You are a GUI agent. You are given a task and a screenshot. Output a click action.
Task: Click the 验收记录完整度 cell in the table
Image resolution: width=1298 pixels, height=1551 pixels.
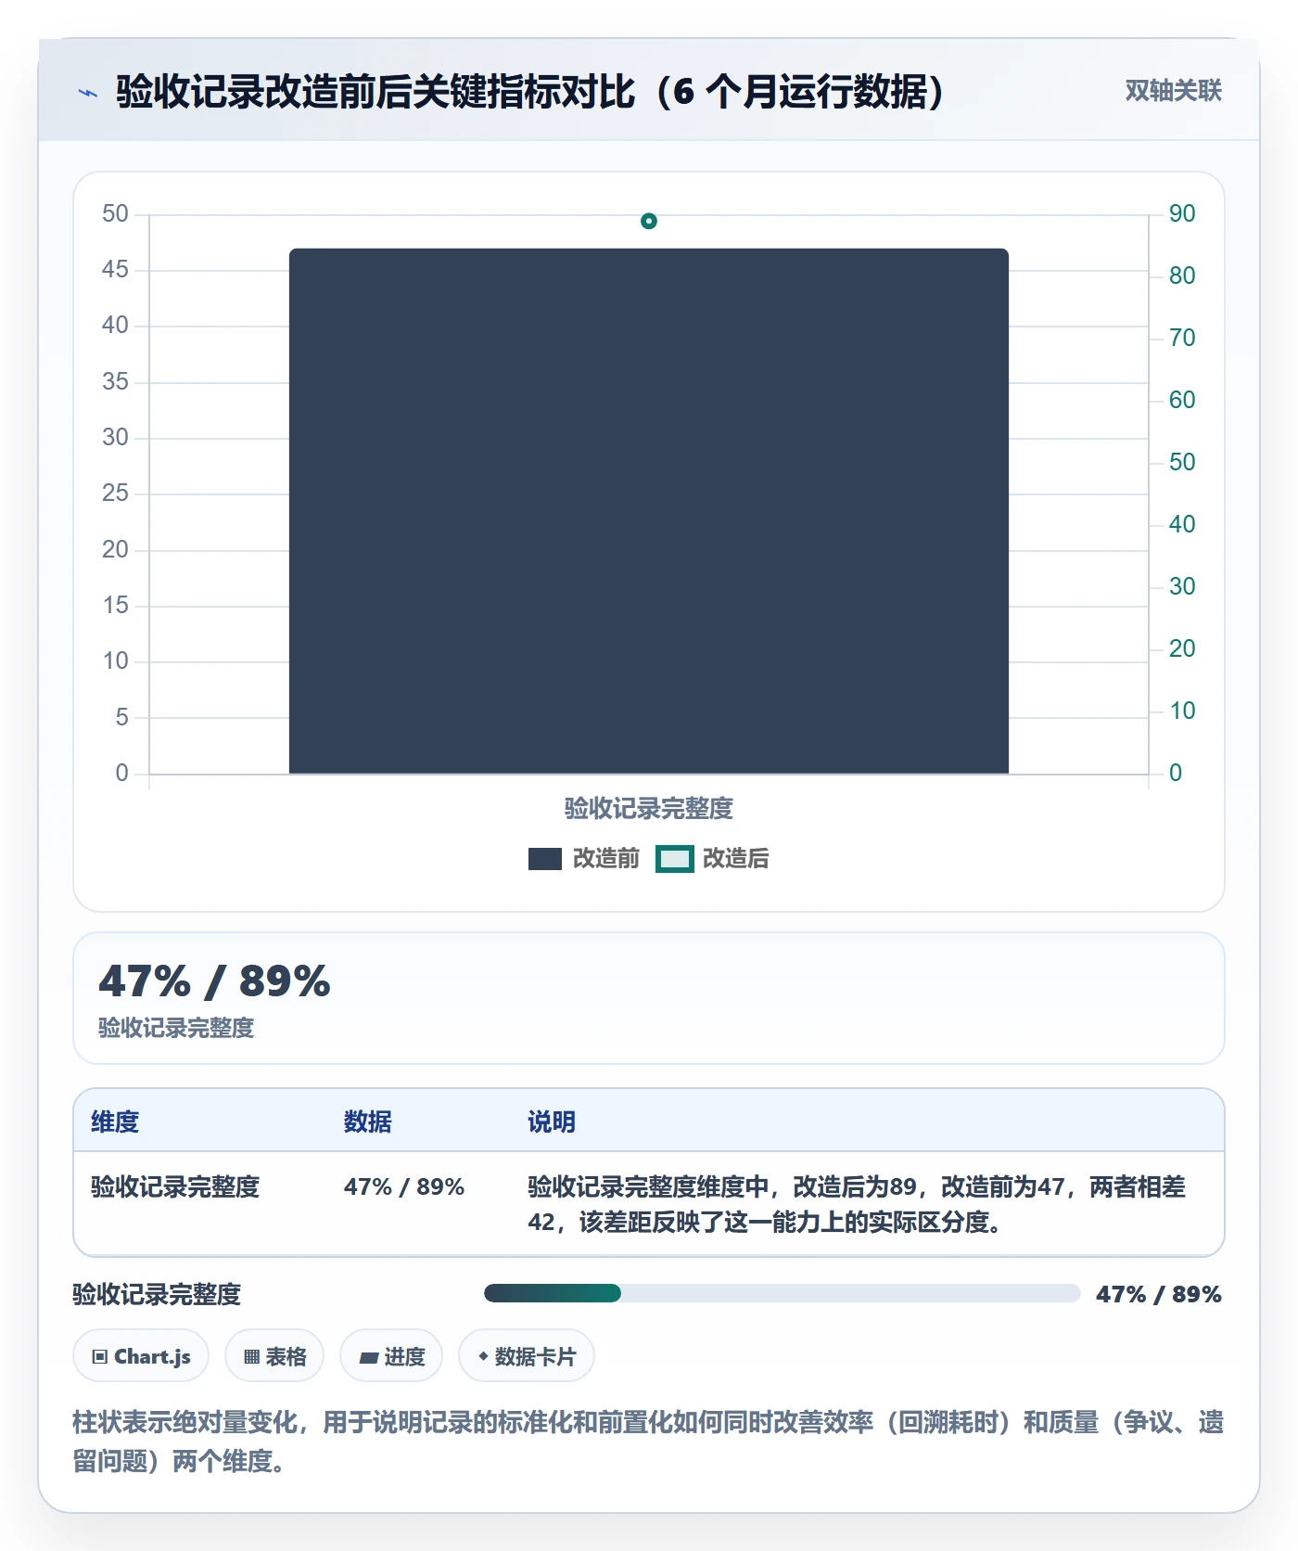click(175, 1187)
